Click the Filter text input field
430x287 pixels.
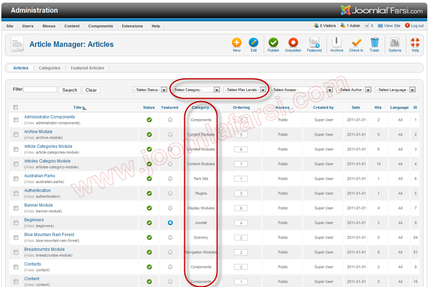tap(41, 90)
